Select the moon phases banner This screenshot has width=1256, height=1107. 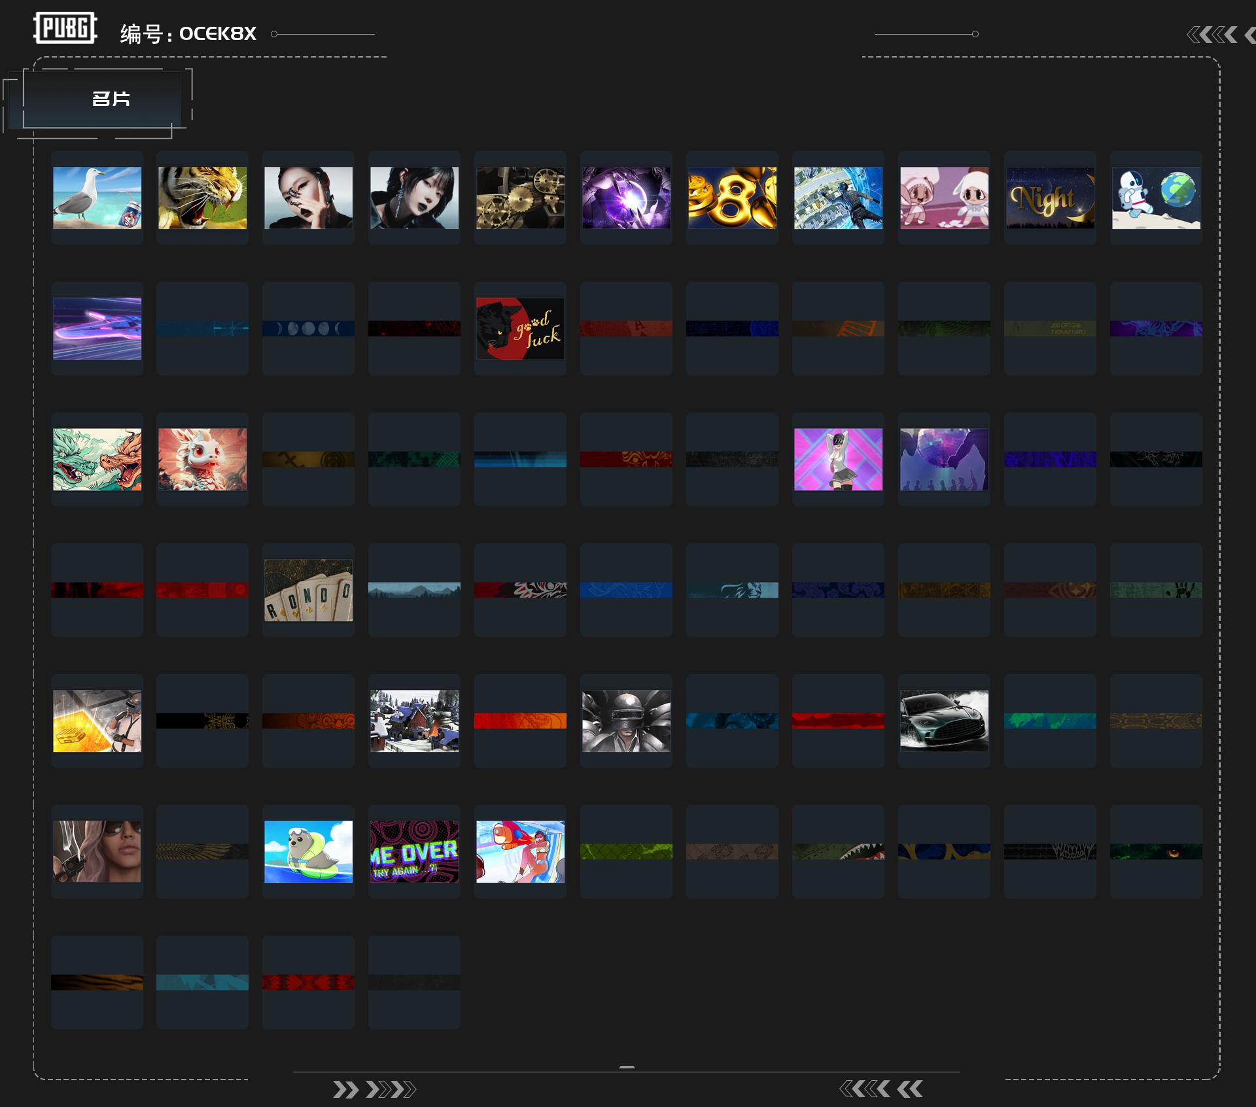coord(308,328)
